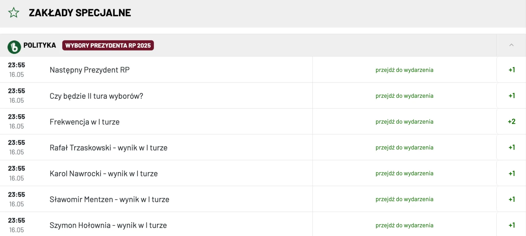Go to event for Czy będzie II tura wyborów
This screenshot has width=526, height=236.
(404, 96)
